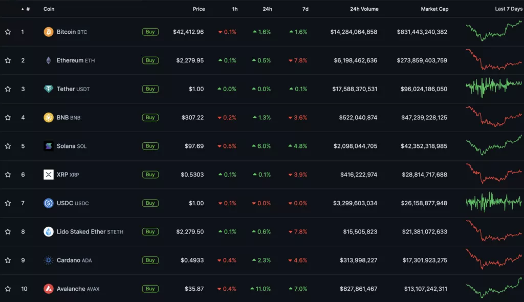524x302 pixels.
Task: Sort by the Coin column header
Action: coord(49,9)
